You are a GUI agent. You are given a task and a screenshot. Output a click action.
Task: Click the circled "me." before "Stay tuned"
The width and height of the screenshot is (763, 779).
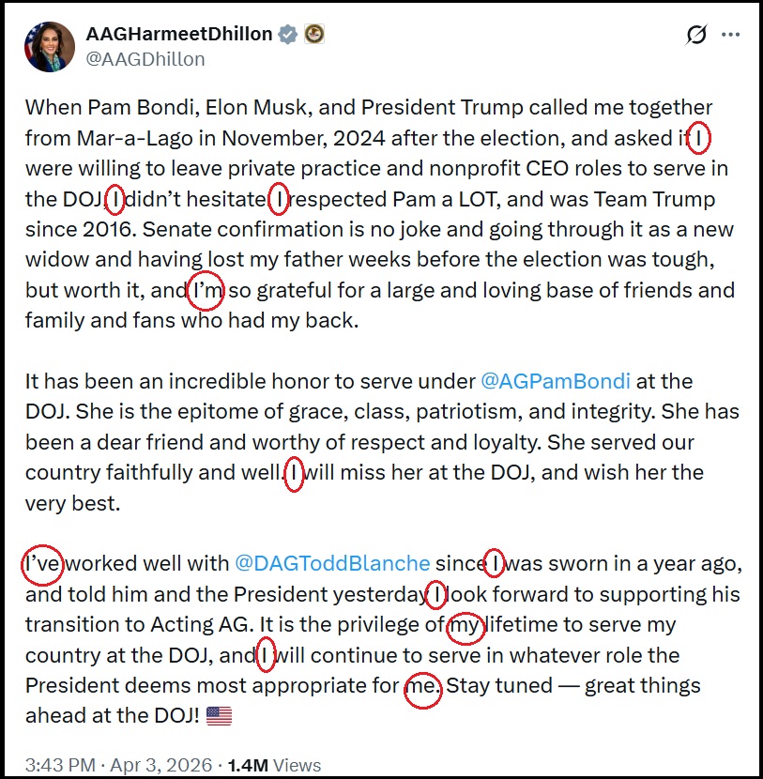pyautogui.click(x=421, y=686)
